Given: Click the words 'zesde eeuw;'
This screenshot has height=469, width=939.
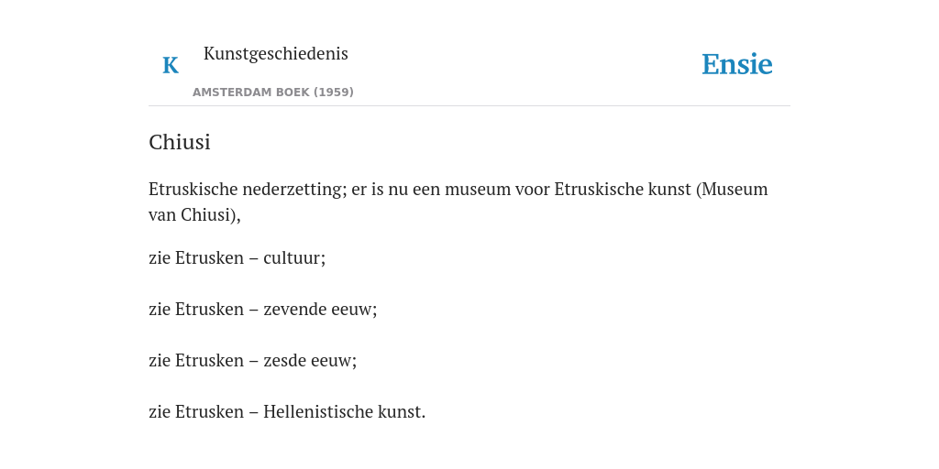Looking at the screenshot, I should pyautogui.click(x=310, y=361).
